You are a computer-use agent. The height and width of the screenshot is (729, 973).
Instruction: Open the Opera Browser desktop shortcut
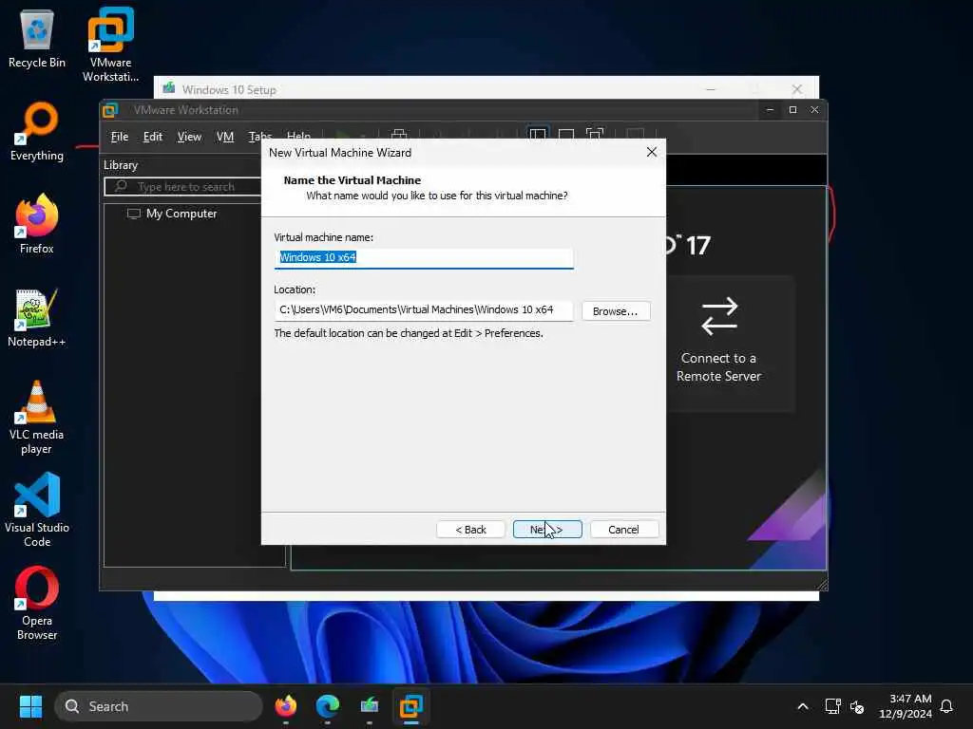[x=37, y=603]
